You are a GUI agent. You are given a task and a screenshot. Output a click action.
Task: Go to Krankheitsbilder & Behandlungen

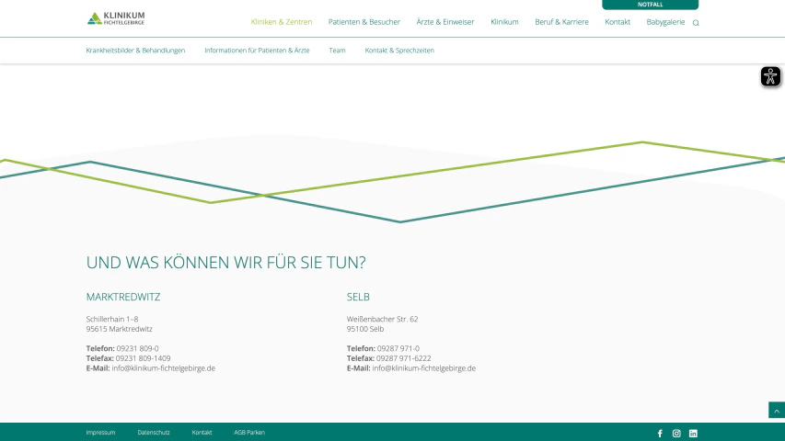(135, 51)
